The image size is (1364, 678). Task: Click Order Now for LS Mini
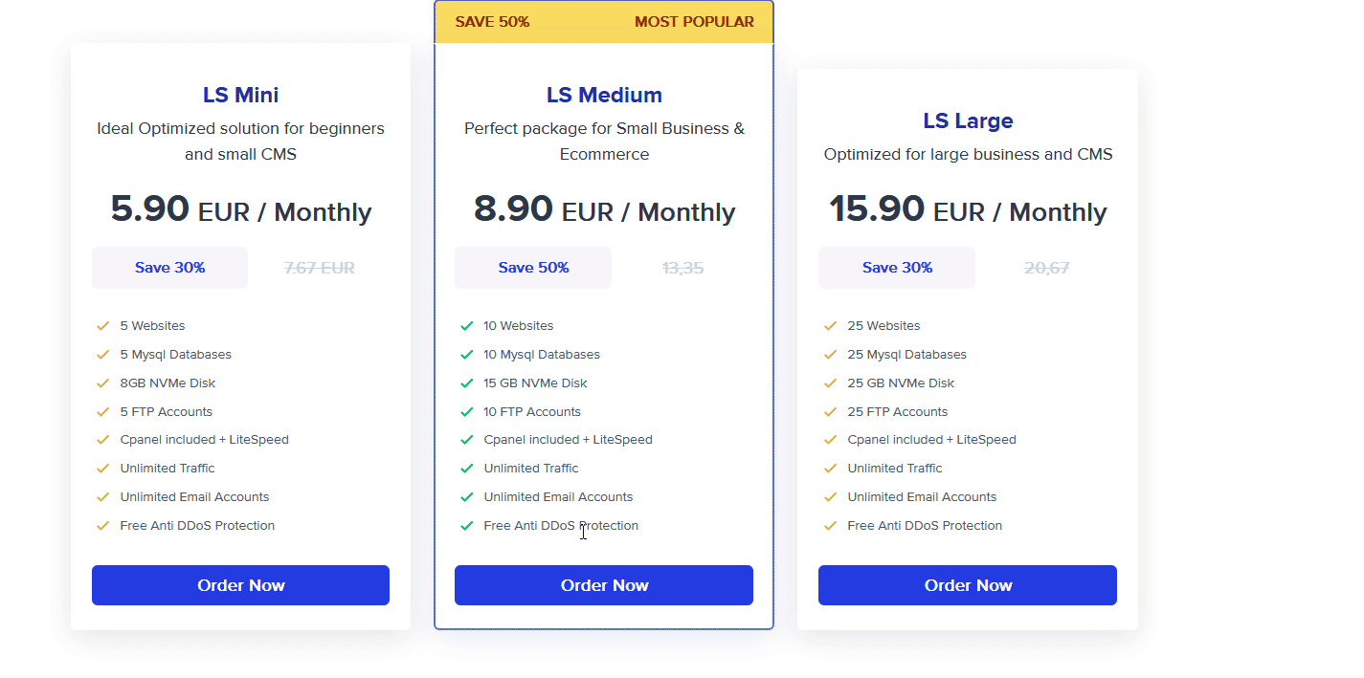(x=240, y=585)
